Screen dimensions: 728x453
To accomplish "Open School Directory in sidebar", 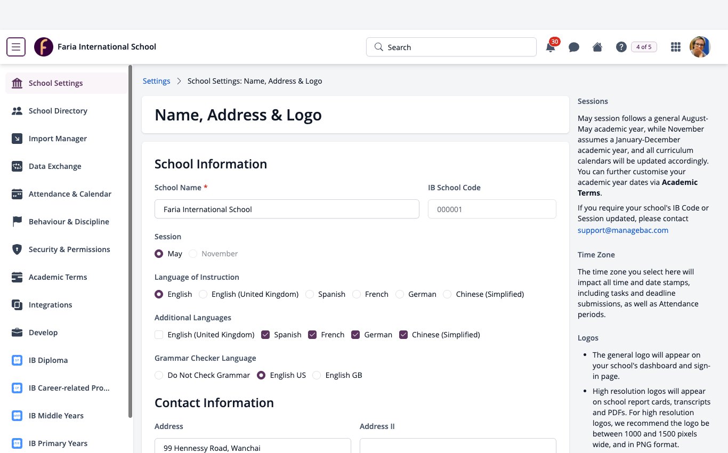I will 67,111.
